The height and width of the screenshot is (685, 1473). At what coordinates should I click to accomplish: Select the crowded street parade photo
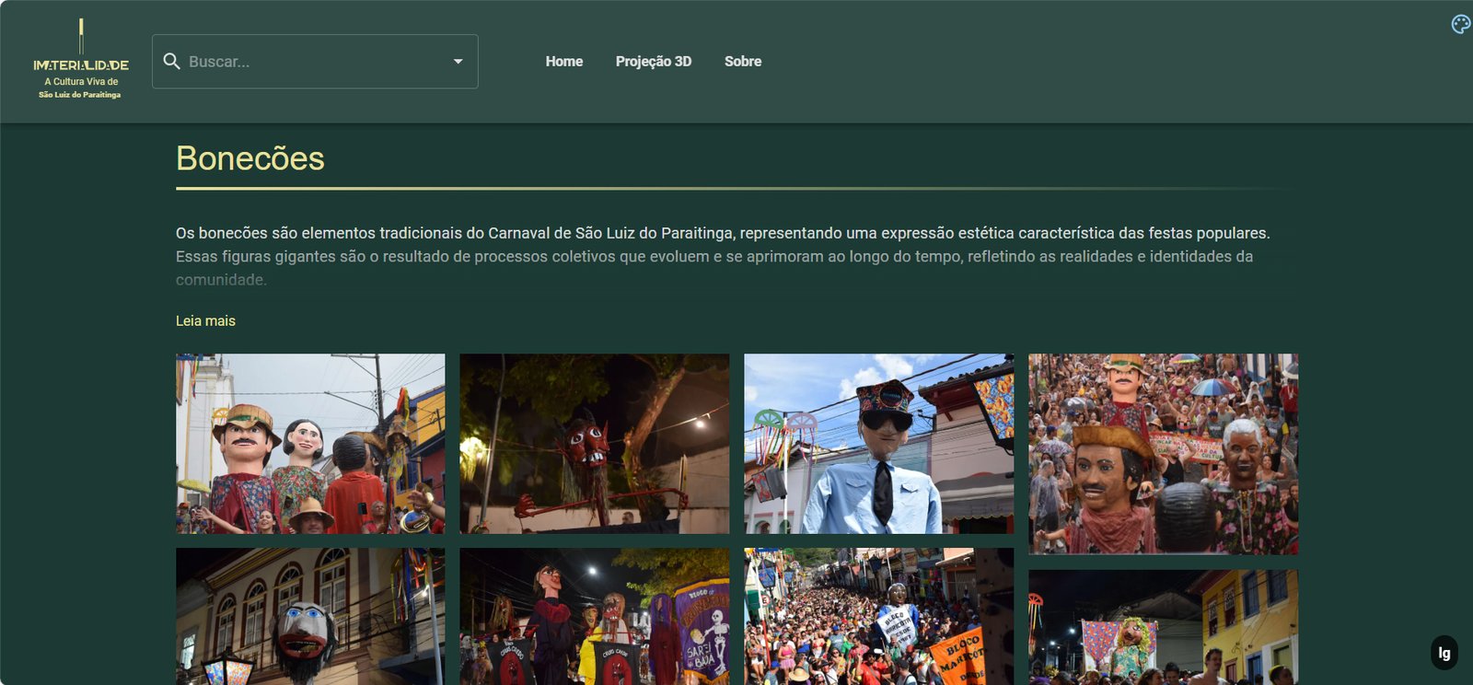[x=878, y=616]
